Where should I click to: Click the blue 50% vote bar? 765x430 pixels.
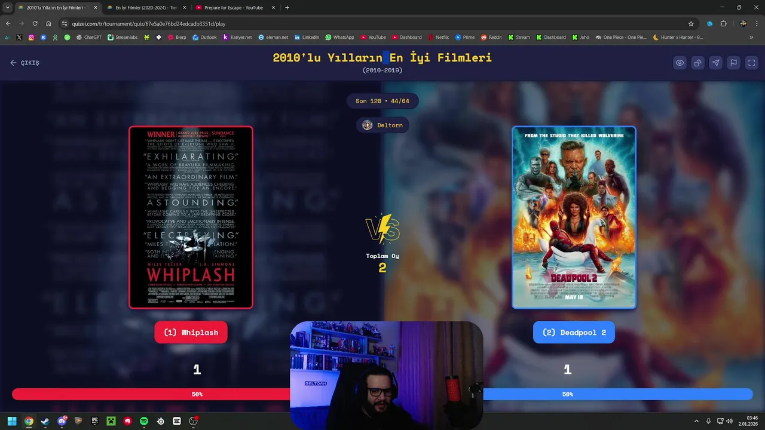point(618,394)
